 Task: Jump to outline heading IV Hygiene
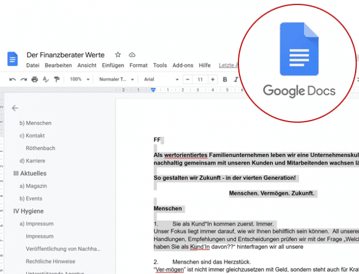pyautogui.click(x=29, y=211)
